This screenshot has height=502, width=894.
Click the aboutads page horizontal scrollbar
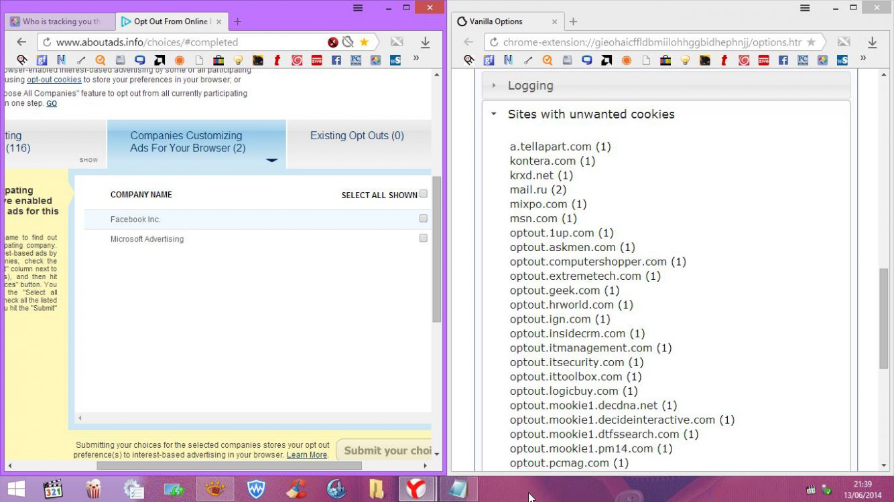(229, 466)
